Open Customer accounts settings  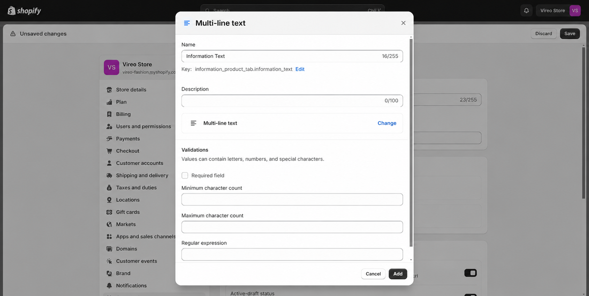(x=140, y=163)
